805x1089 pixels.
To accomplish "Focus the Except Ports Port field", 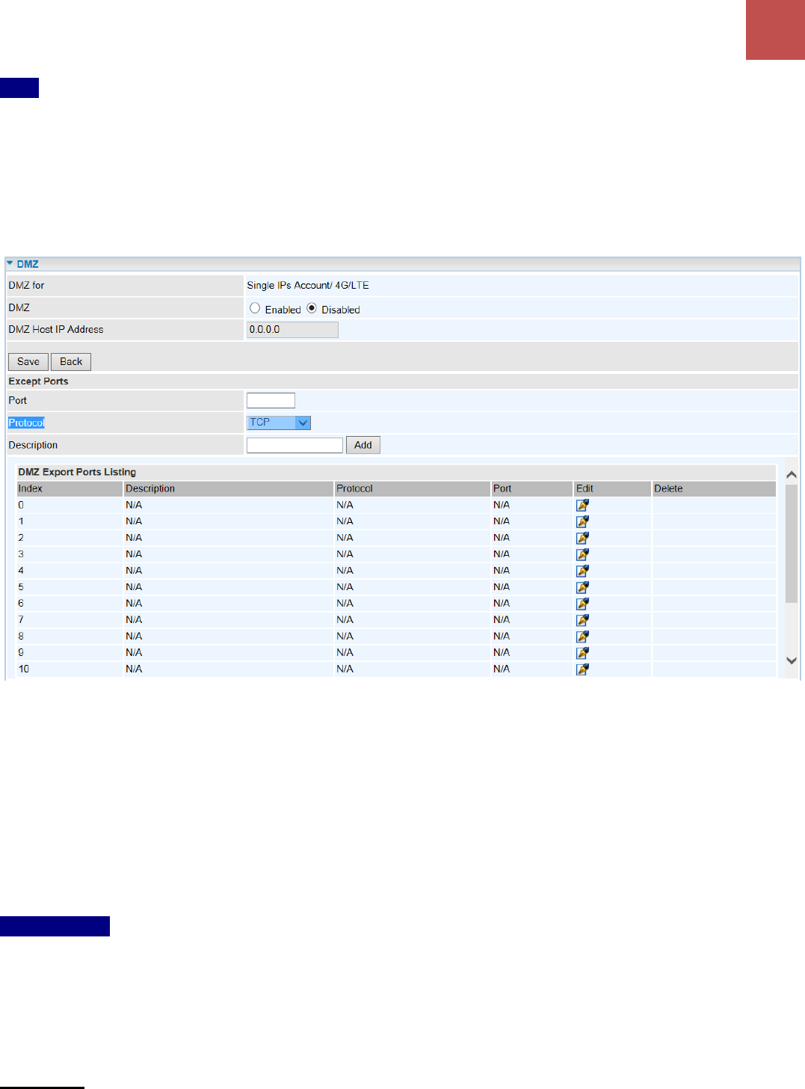I will (271, 401).
